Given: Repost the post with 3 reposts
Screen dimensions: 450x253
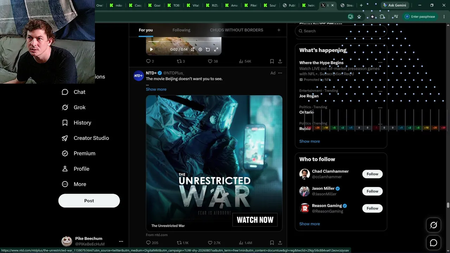Looking at the screenshot, I should [181, 61].
